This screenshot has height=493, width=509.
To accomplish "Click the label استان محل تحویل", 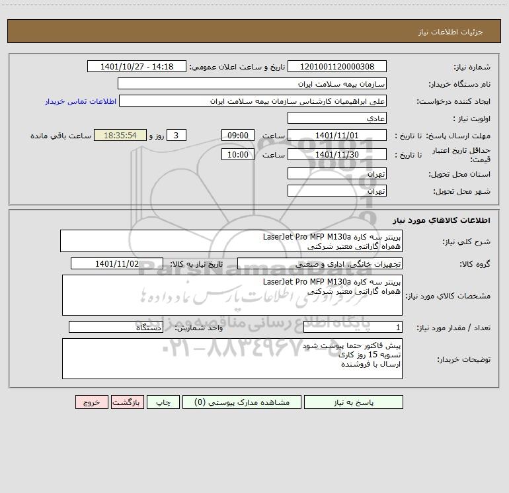I will [x=459, y=175].
